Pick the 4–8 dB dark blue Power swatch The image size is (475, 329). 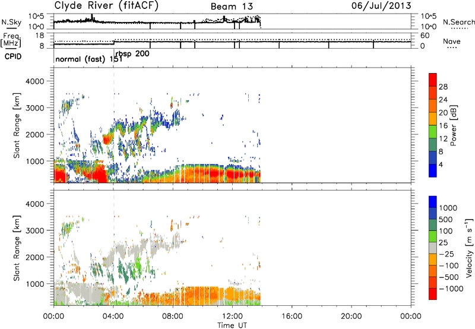coord(433,157)
